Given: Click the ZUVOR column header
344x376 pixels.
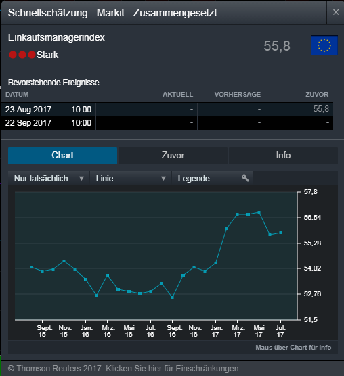Looking at the screenshot, I should [x=317, y=95].
